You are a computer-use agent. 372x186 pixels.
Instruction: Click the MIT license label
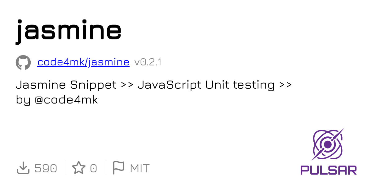tap(140, 168)
